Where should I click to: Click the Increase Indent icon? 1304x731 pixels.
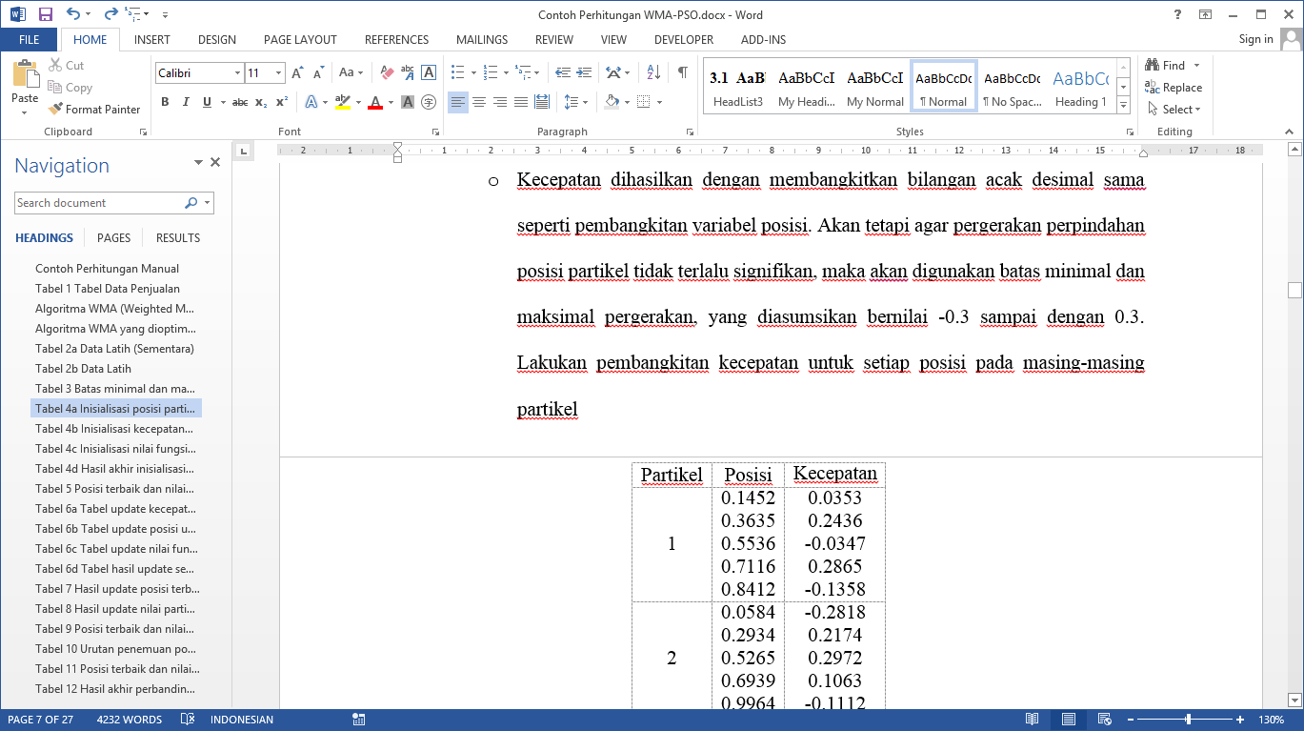coord(583,72)
